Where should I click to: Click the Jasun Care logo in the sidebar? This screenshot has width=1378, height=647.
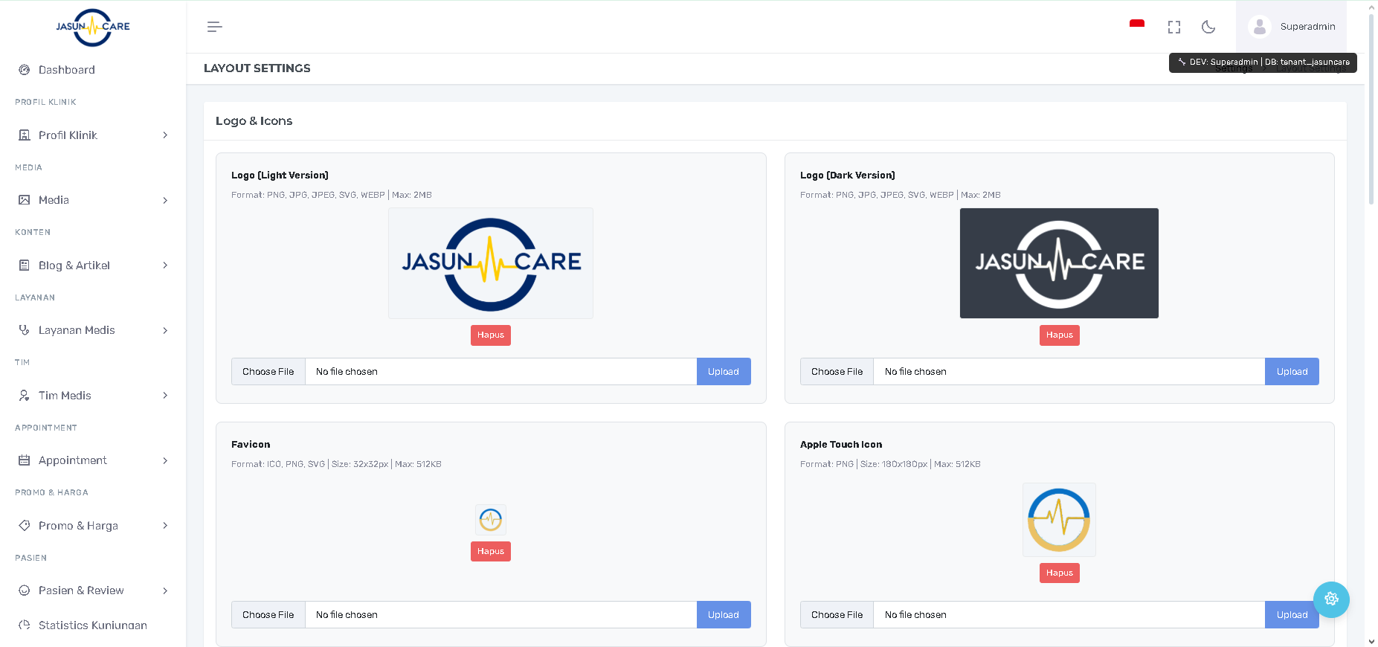93,28
